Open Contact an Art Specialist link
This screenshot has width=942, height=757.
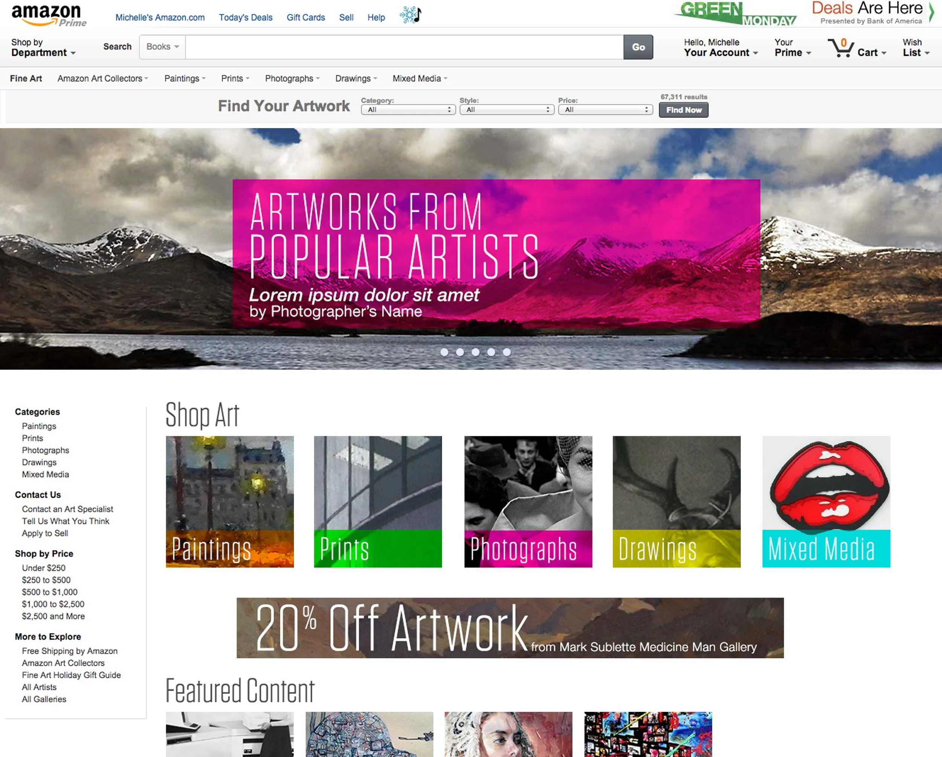pos(67,509)
